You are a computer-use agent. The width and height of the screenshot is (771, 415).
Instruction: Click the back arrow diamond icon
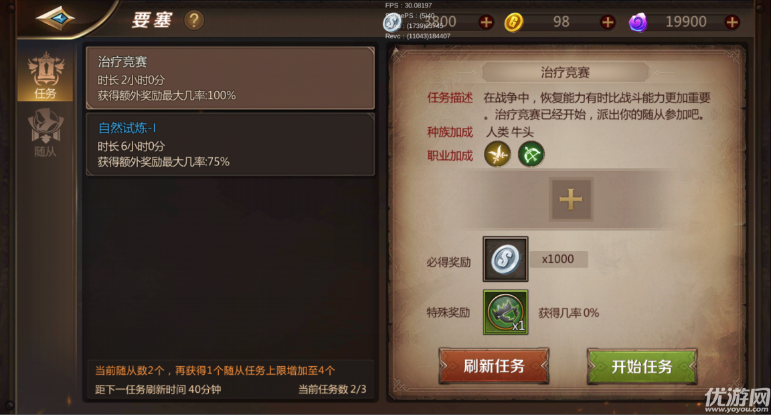[x=56, y=19]
